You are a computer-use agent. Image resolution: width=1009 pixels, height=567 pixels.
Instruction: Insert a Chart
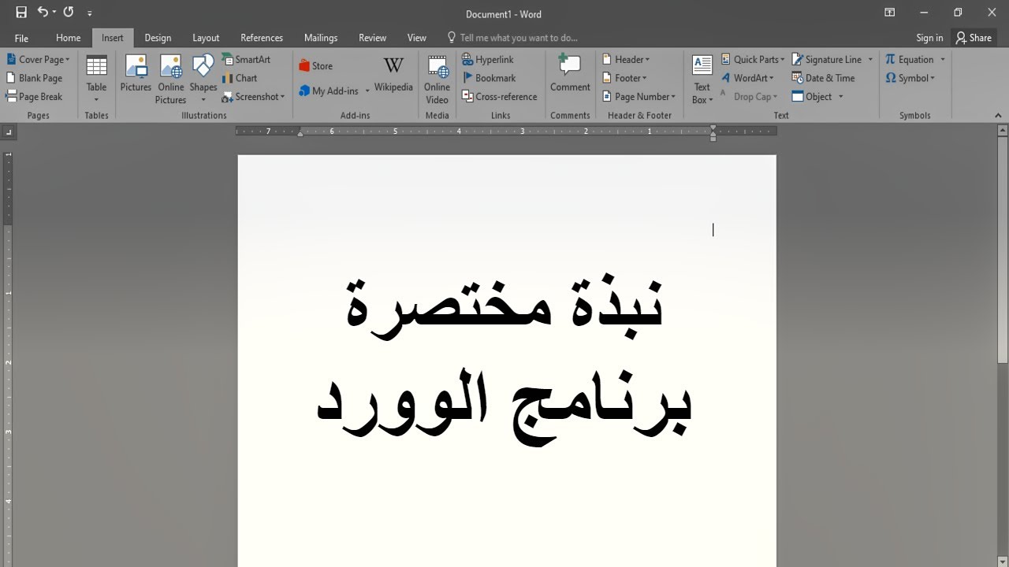240,78
